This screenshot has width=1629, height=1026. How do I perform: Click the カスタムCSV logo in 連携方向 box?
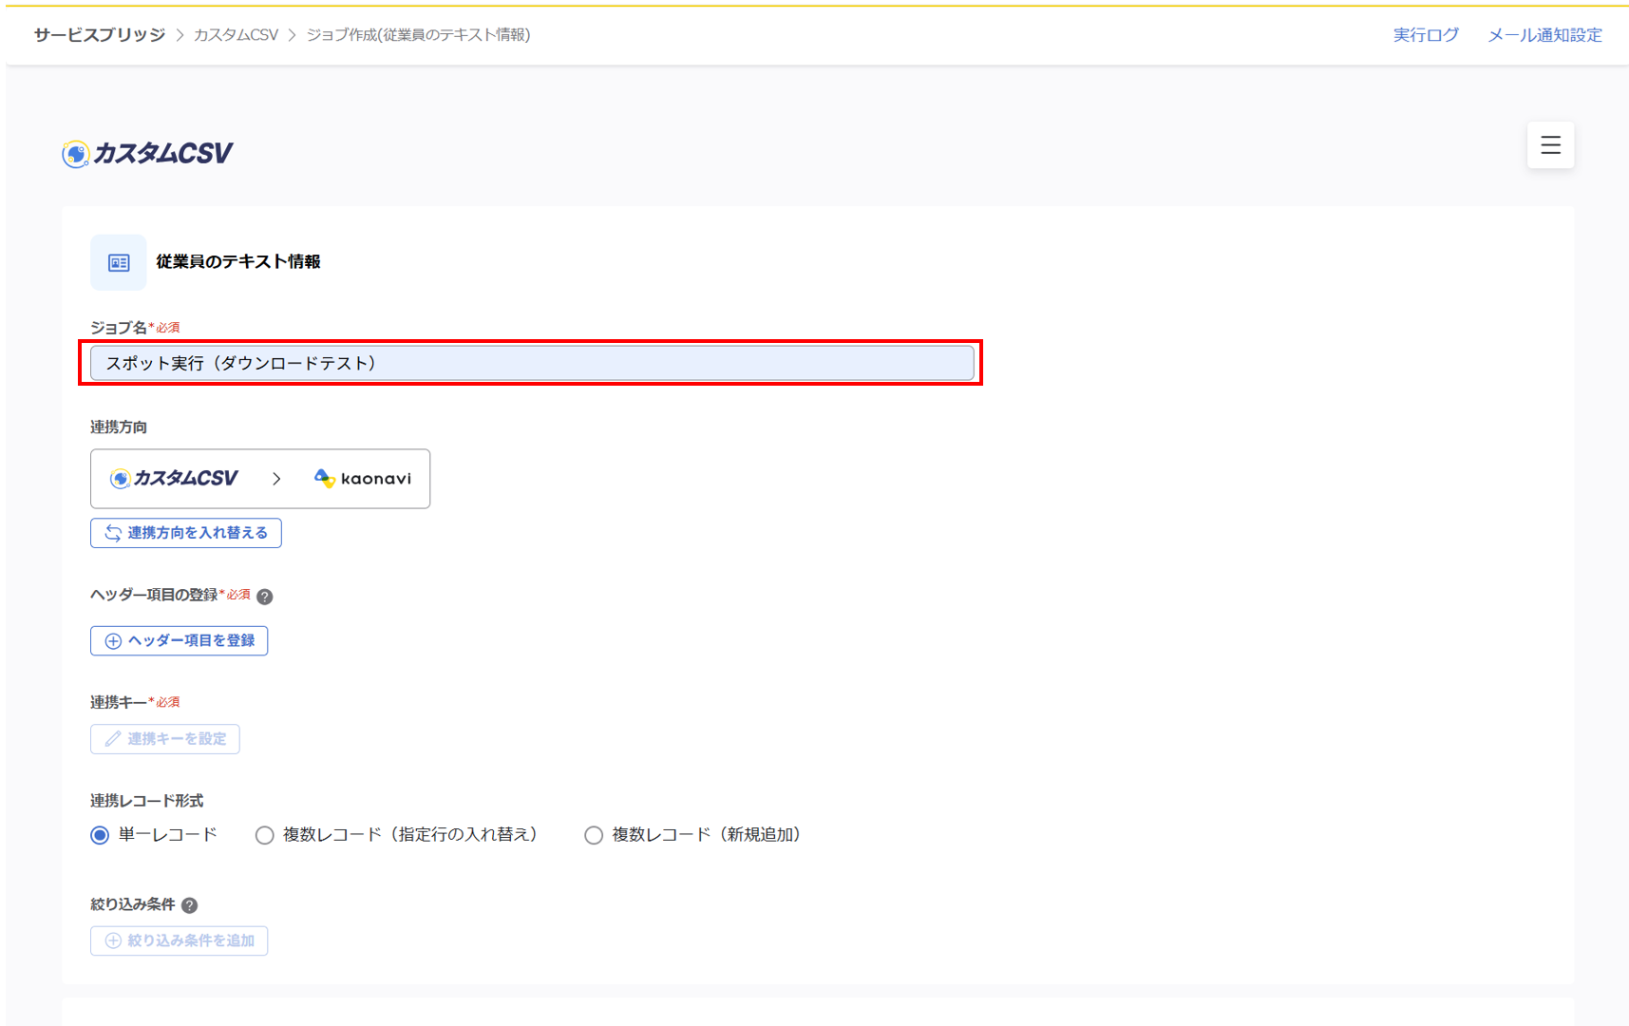(x=174, y=479)
